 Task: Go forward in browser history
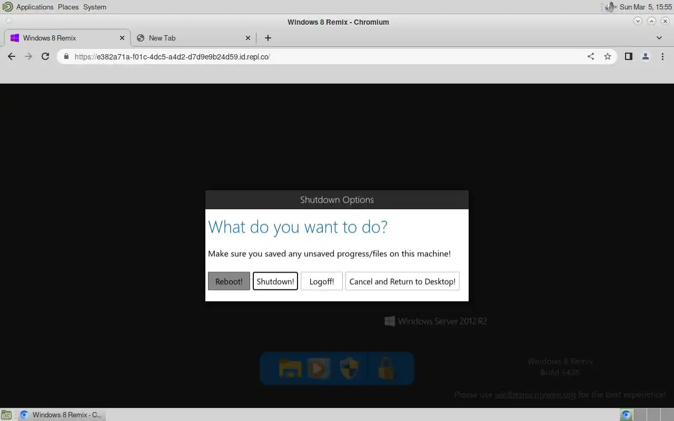(28, 56)
